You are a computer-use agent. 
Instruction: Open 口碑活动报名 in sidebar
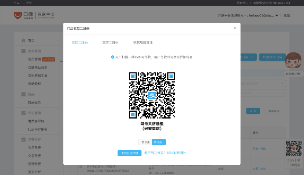pyautogui.click(x=38, y=68)
